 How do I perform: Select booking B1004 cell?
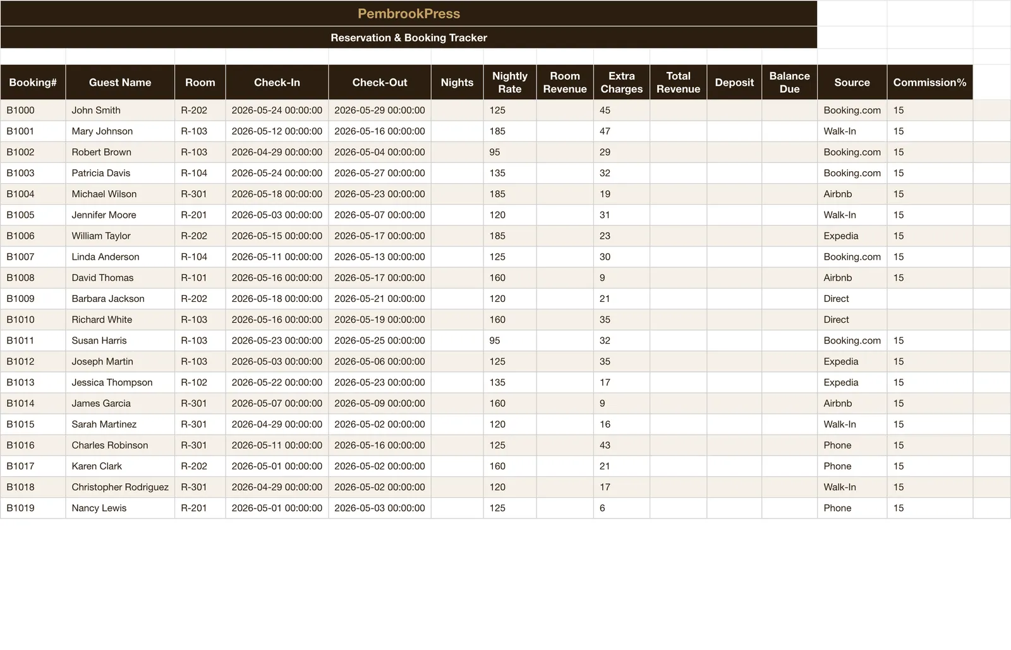33,194
